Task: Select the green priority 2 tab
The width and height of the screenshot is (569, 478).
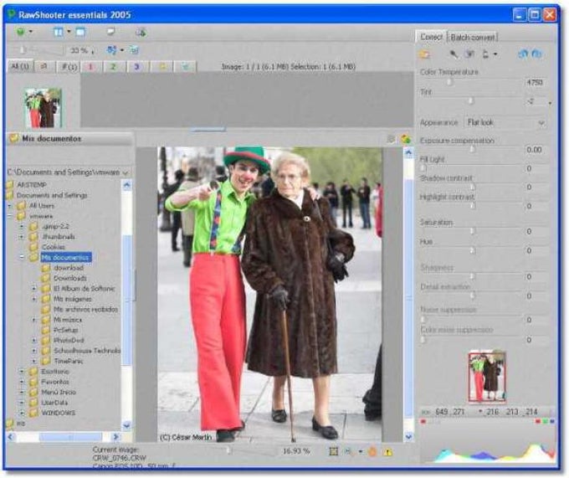Action: tap(113, 67)
